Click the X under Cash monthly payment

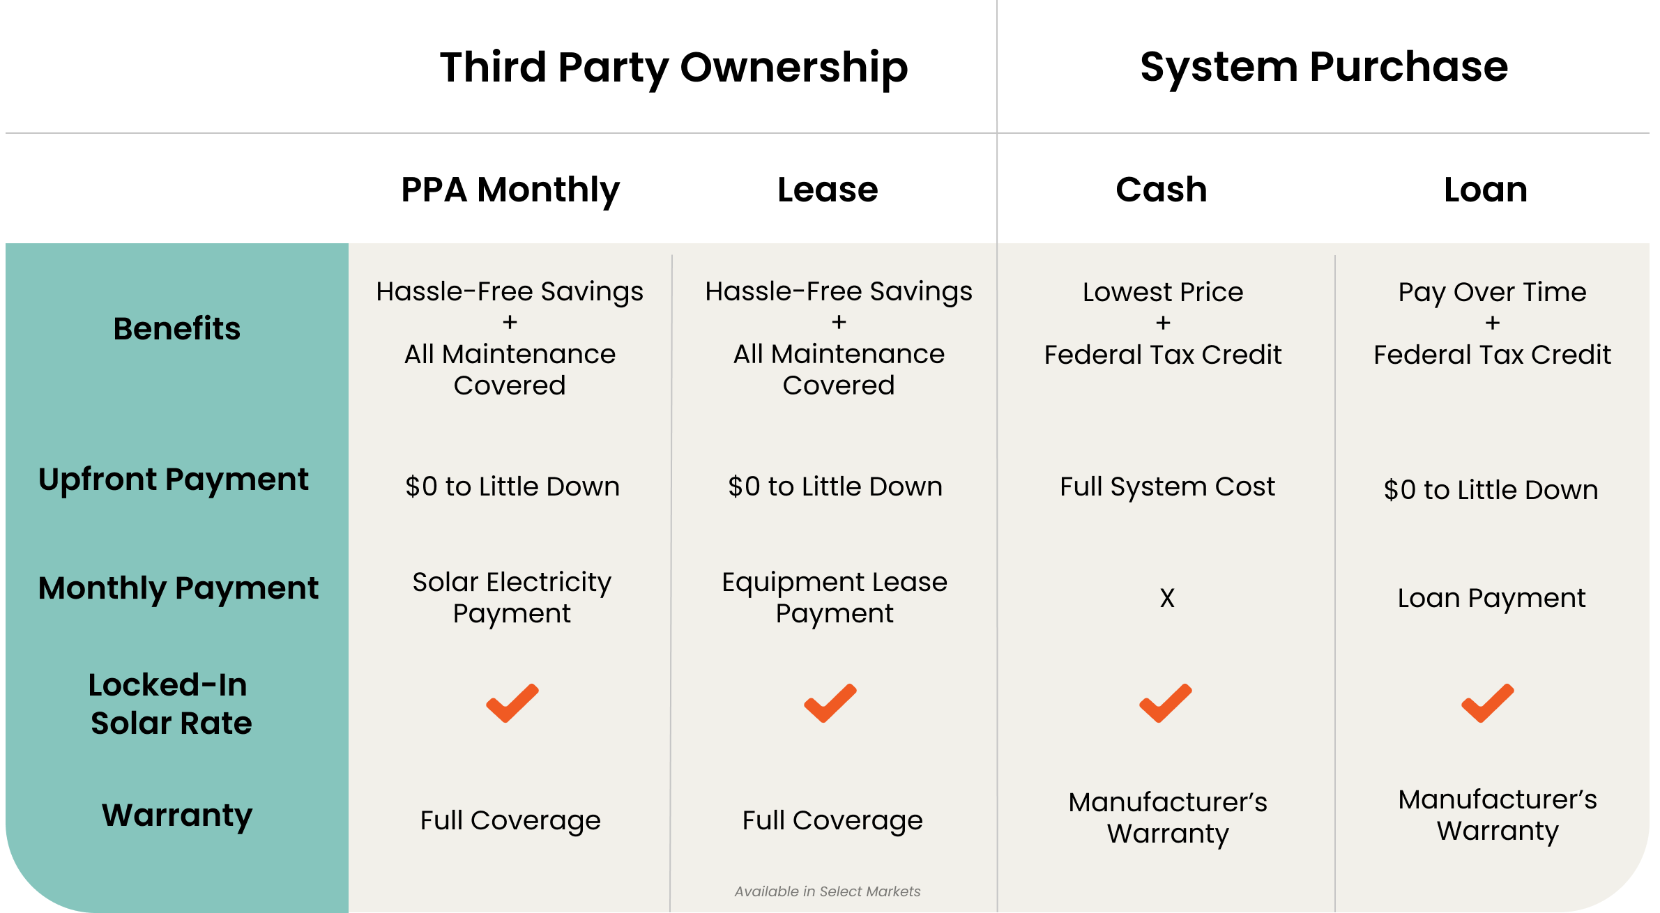[1167, 598]
